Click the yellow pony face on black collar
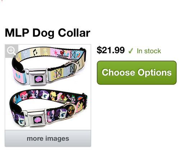179x153 pixels. tap(53, 96)
